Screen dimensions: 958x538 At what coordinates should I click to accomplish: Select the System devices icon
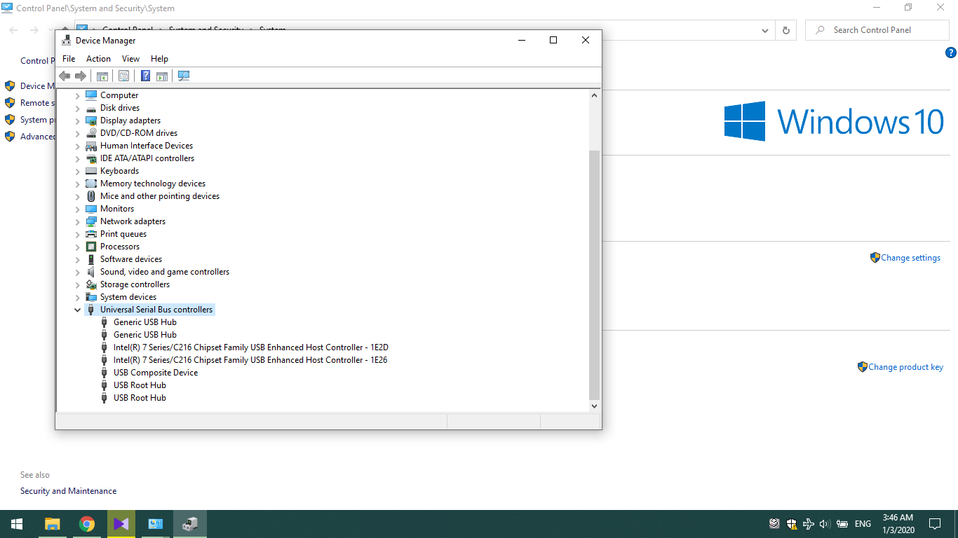click(x=91, y=297)
